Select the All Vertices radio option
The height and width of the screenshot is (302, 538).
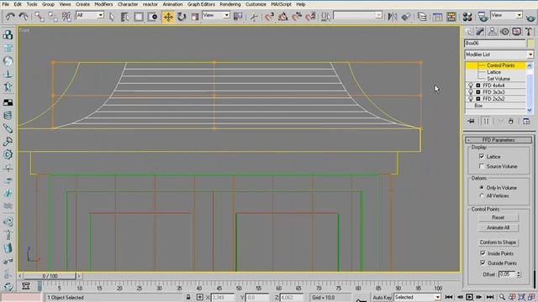click(x=482, y=195)
